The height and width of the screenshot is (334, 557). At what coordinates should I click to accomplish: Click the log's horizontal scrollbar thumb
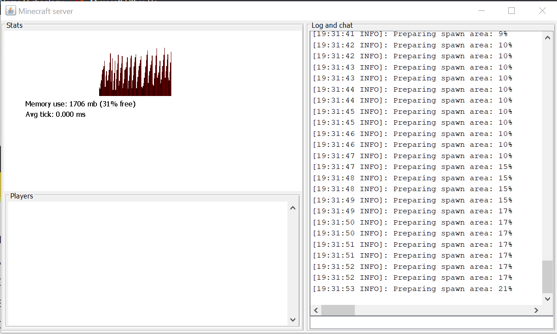[x=338, y=310]
